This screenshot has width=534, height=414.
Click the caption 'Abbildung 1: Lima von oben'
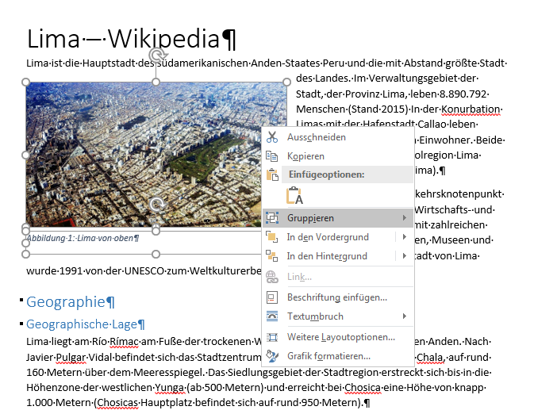coord(83,238)
